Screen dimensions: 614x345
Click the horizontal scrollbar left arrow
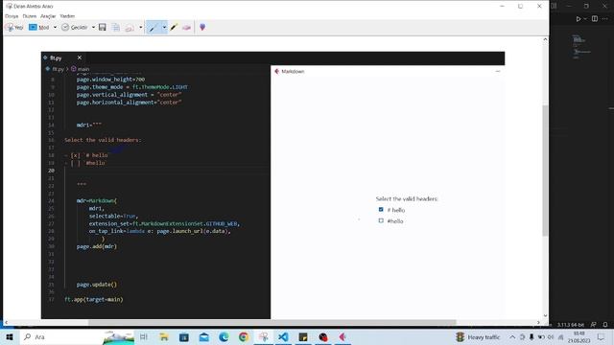click(x=7, y=322)
